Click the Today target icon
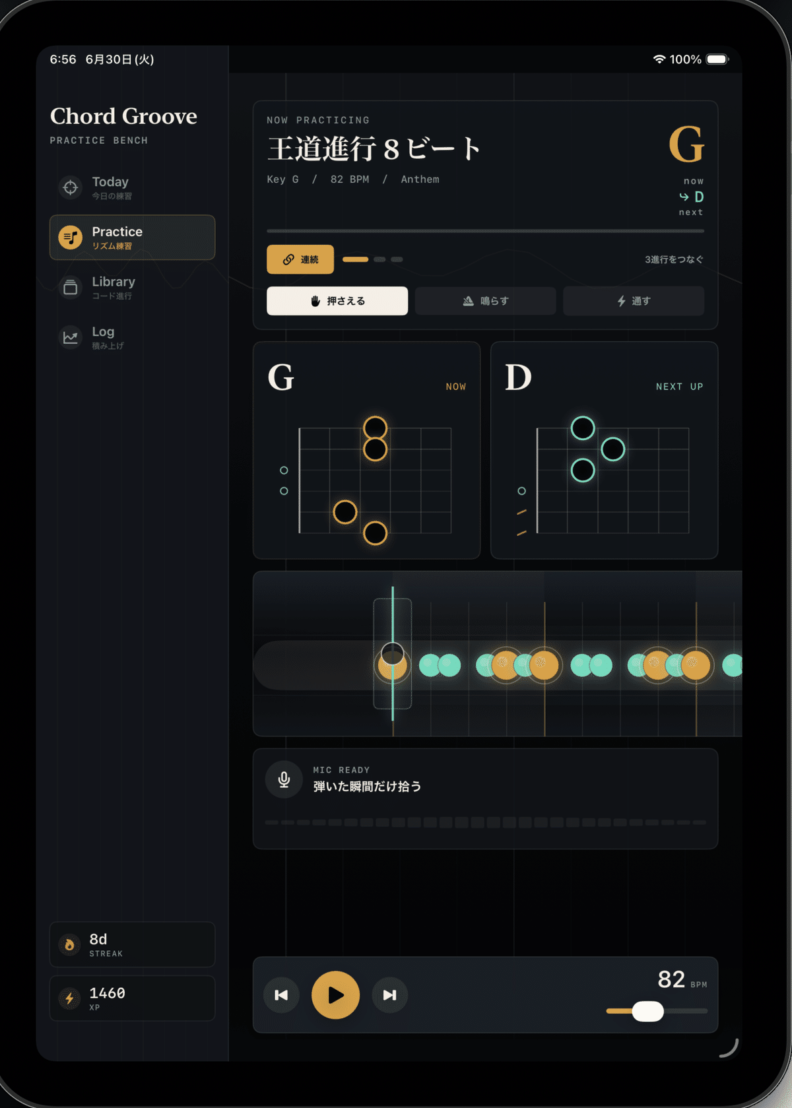The image size is (792, 1108). pos(71,187)
